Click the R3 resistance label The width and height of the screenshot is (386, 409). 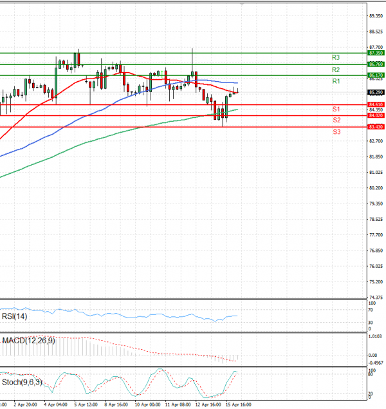click(336, 57)
